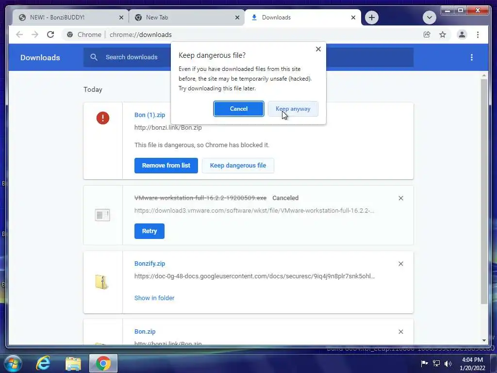497x373 pixels.
Task: Remove the Bonzify.zip entry from list
Action: pyautogui.click(x=400, y=264)
